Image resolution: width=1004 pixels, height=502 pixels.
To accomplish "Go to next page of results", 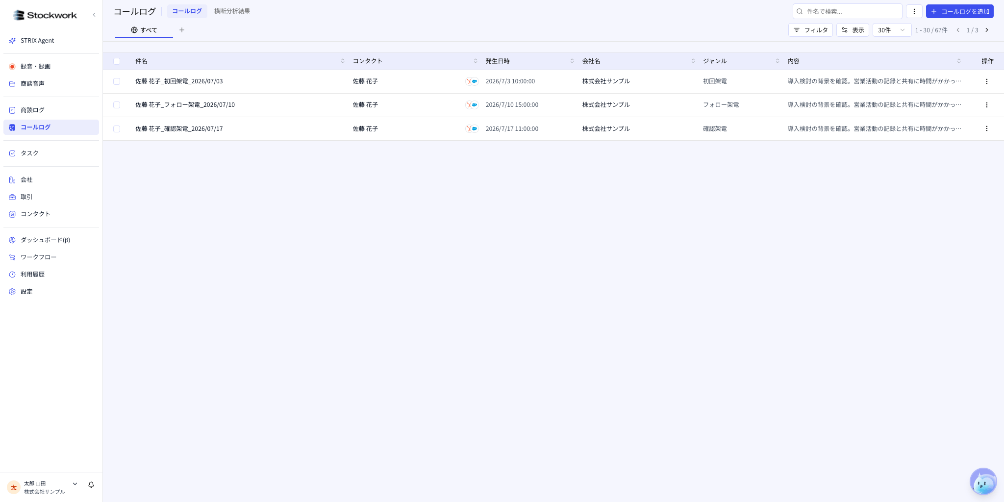I will (x=987, y=30).
